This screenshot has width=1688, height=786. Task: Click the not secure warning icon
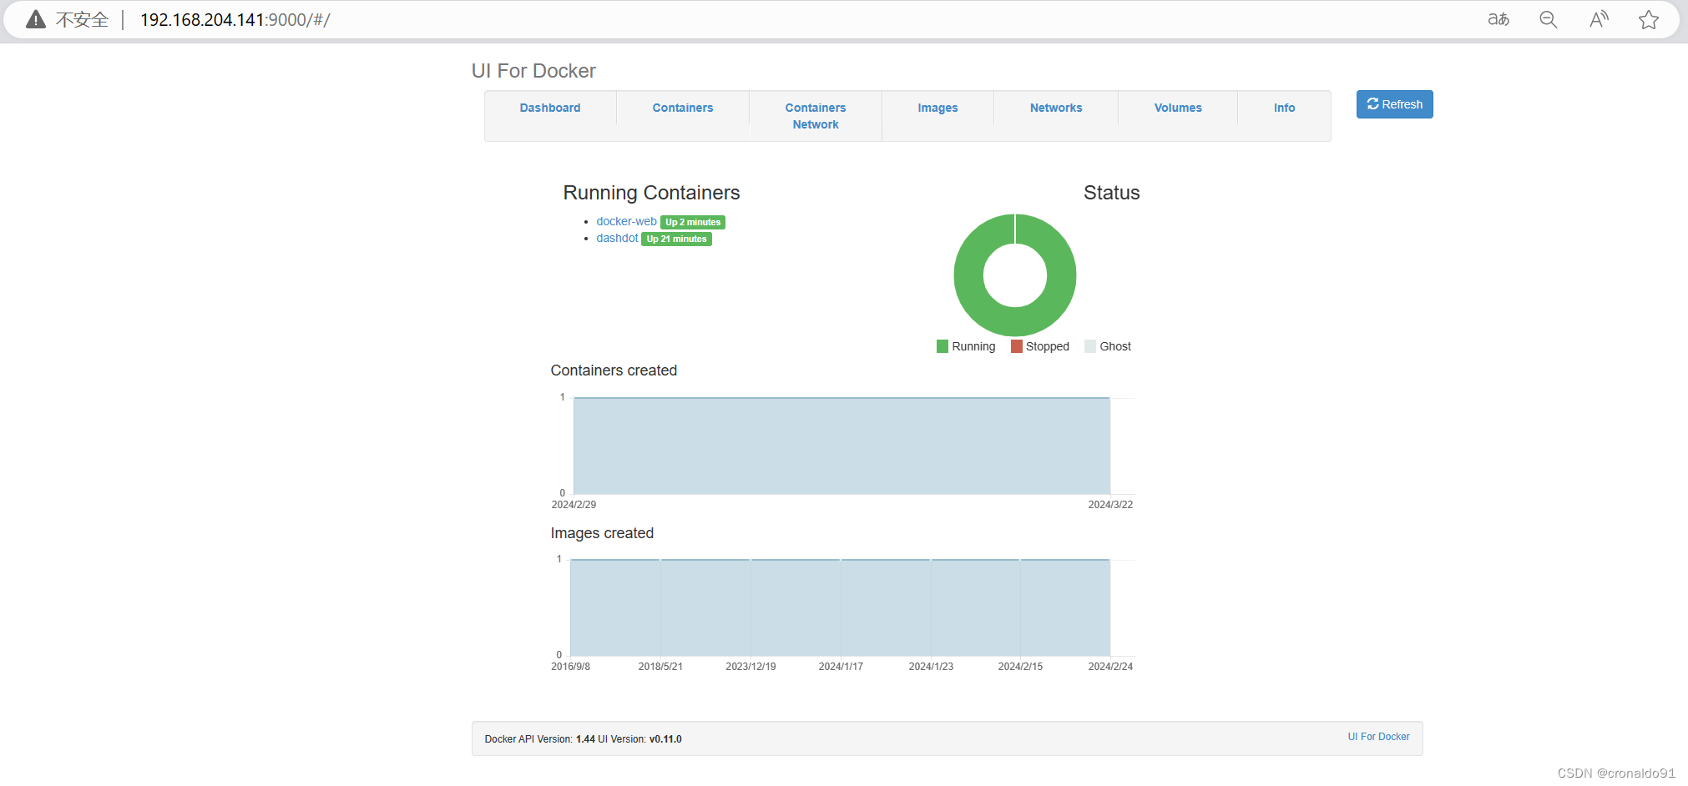(36, 19)
